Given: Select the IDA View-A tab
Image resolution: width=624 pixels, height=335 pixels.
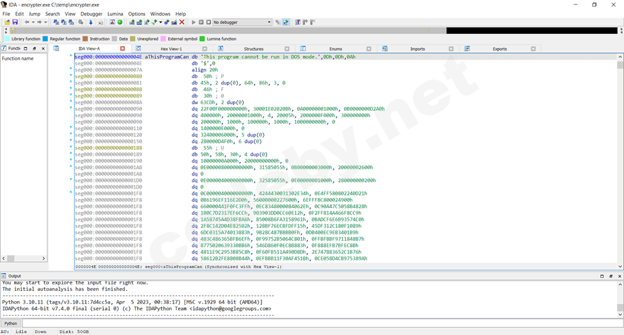Looking at the screenshot, I should 89,49.
